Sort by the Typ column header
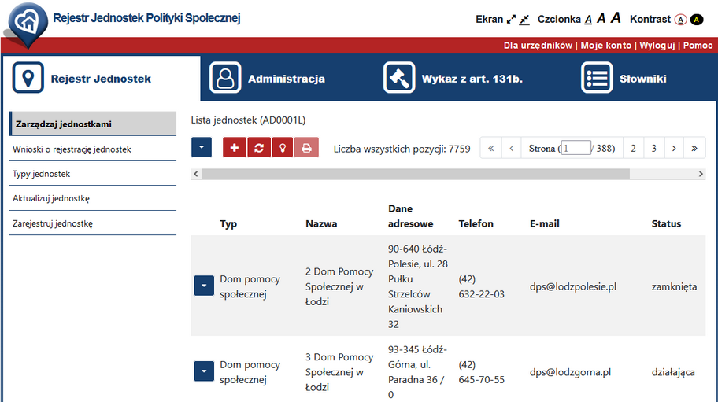Screen dimensions: 718x402 (x=228, y=223)
